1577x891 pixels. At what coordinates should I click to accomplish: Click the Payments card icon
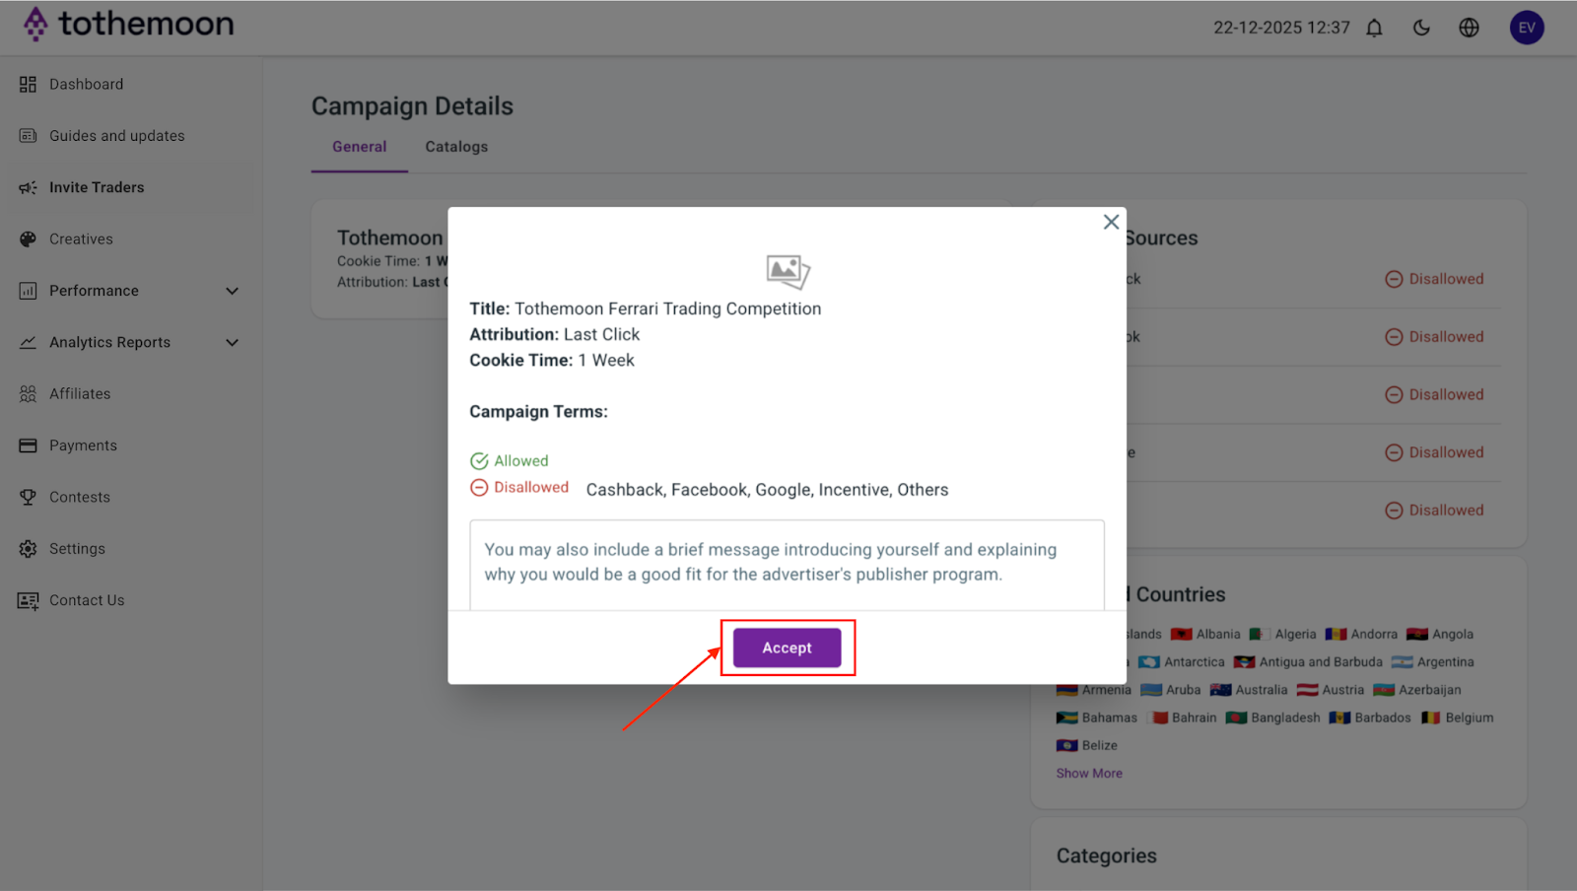pyautogui.click(x=28, y=445)
